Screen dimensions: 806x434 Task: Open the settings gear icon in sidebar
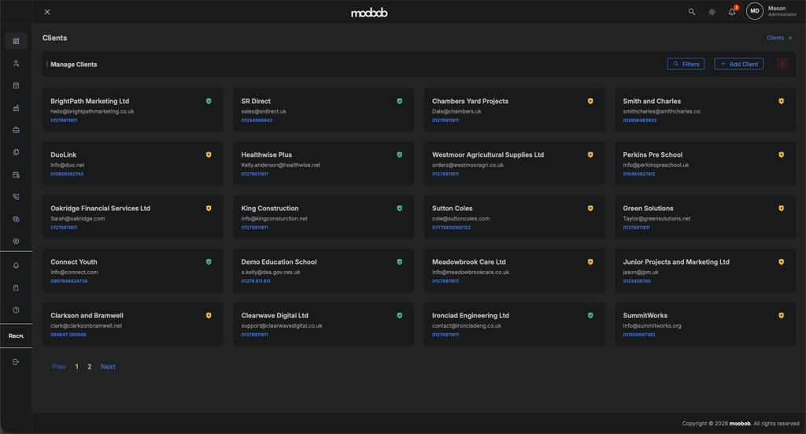(16, 242)
